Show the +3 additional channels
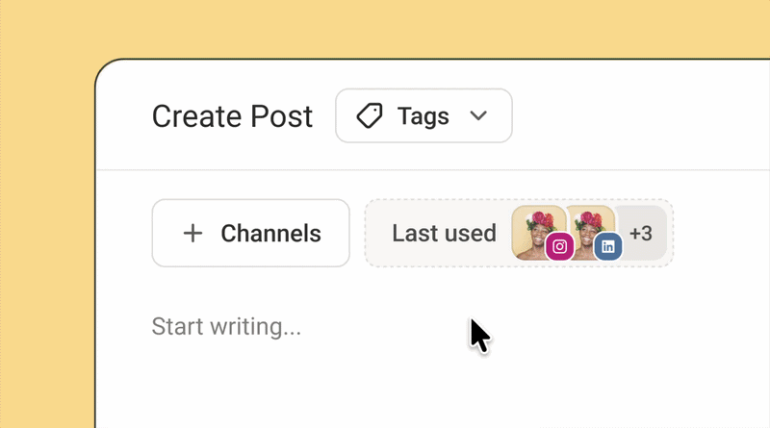Image resolution: width=770 pixels, height=428 pixels. coord(641,233)
